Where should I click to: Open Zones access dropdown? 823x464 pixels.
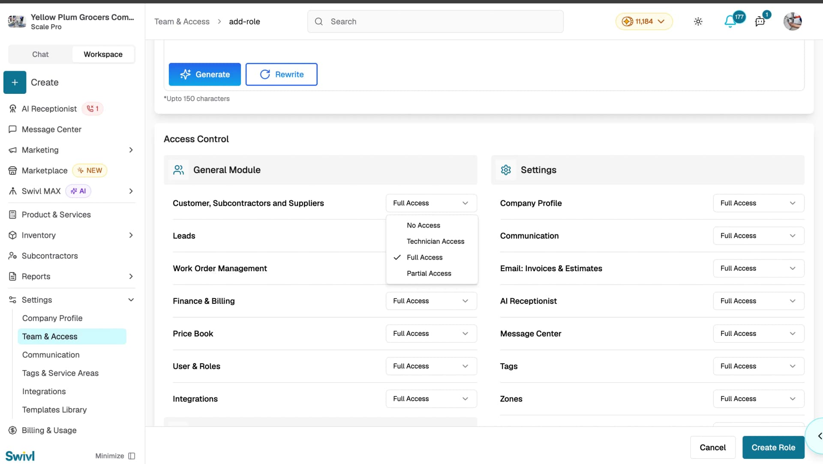pyautogui.click(x=759, y=398)
